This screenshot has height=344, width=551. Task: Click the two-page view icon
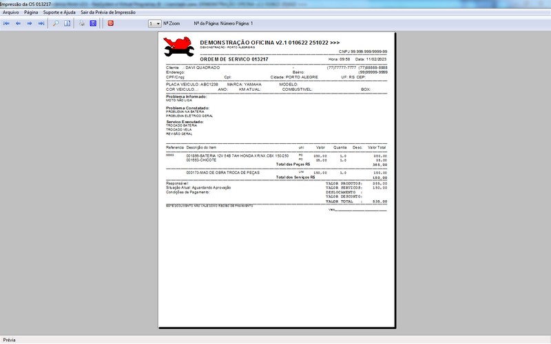(67, 23)
